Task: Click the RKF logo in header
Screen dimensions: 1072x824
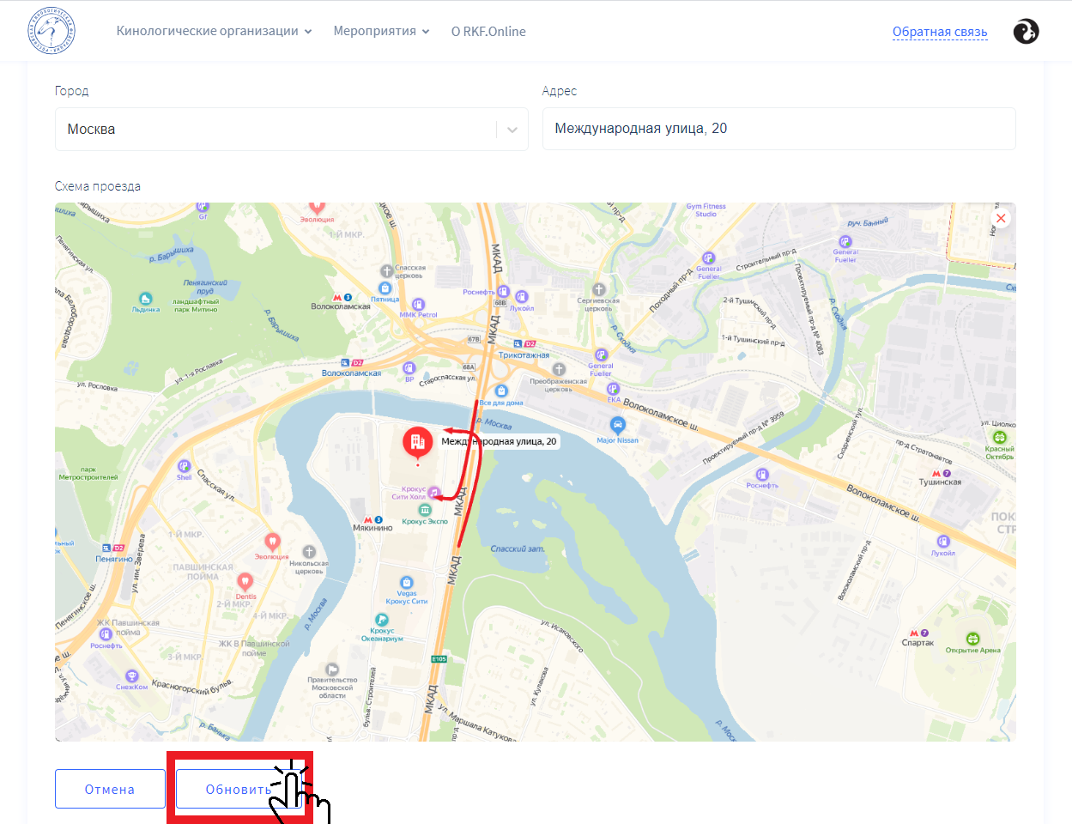Action: coord(51,32)
